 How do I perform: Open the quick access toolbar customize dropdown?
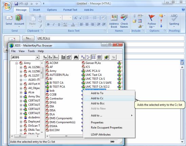click(44, 4)
